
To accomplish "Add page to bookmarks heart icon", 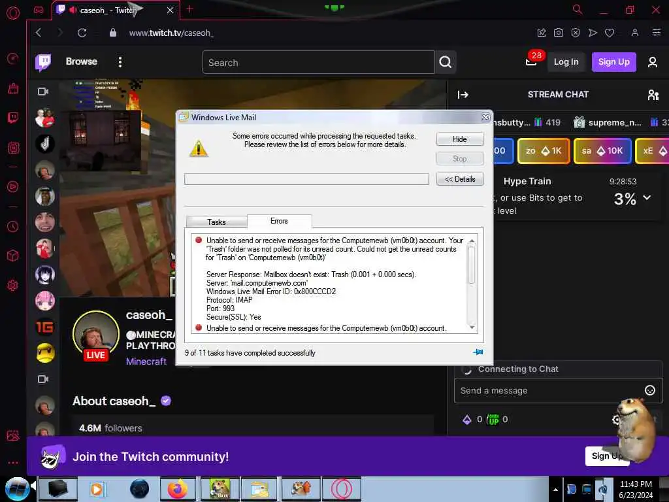I will point(610,33).
